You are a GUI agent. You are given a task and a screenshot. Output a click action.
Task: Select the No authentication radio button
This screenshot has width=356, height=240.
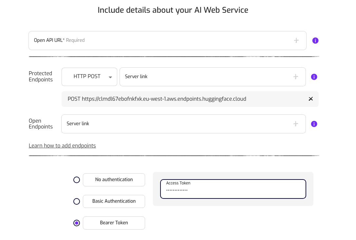(77, 180)
